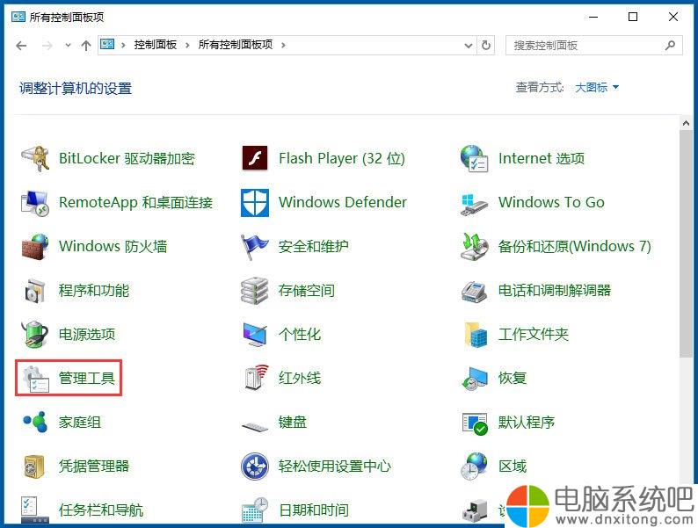Click the 轻松使用设置中心 text link
Screen dimensions: 698x528
335,467
